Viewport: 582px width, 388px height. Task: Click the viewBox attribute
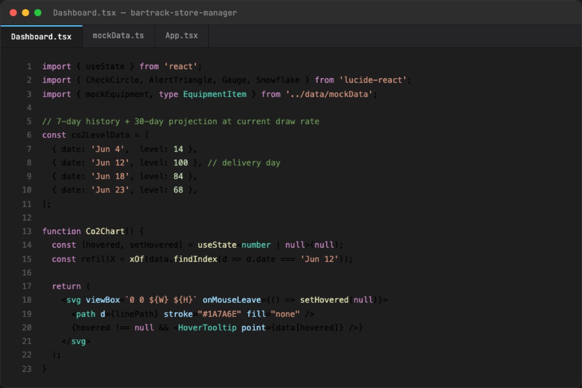click(103, 300)
